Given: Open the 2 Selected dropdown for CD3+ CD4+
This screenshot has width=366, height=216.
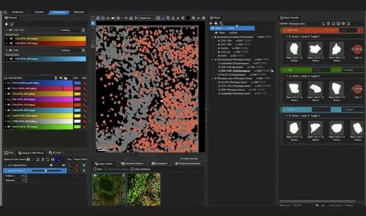Looking at the screenshot, I should [69, 30].
